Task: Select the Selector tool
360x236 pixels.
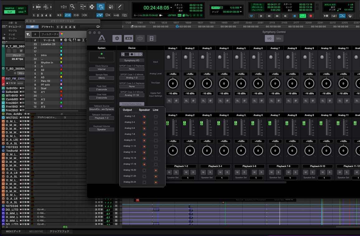Action: click(92, 7)
